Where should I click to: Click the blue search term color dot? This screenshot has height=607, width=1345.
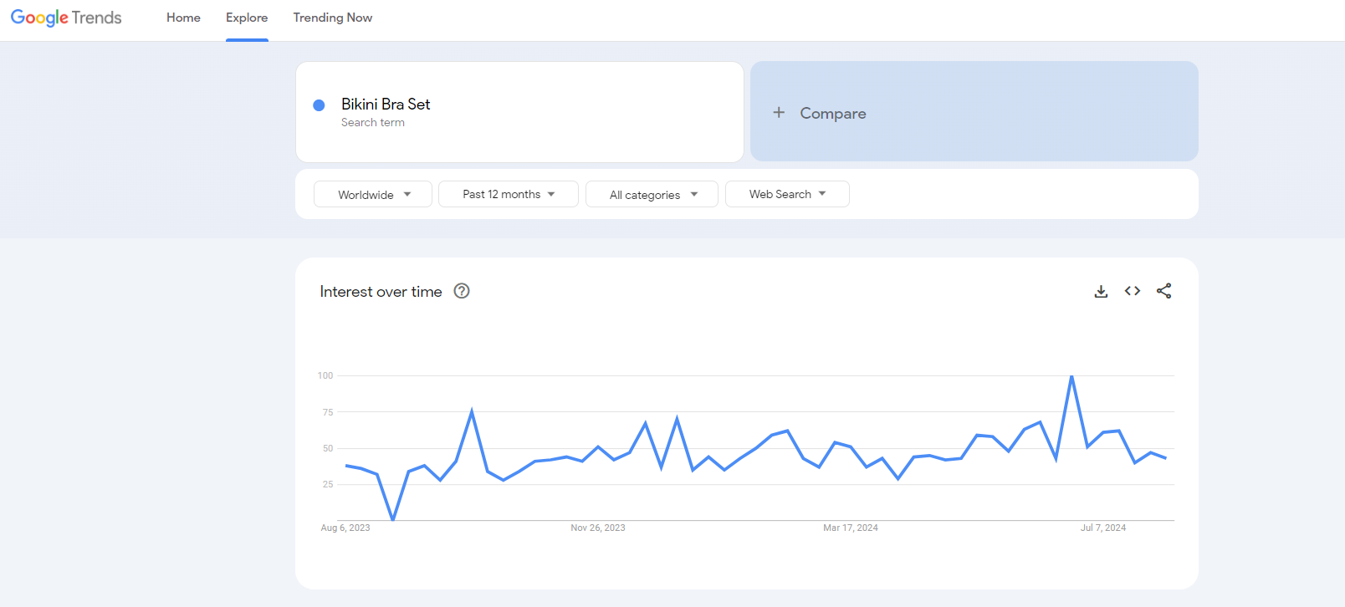tap(319, 105)
